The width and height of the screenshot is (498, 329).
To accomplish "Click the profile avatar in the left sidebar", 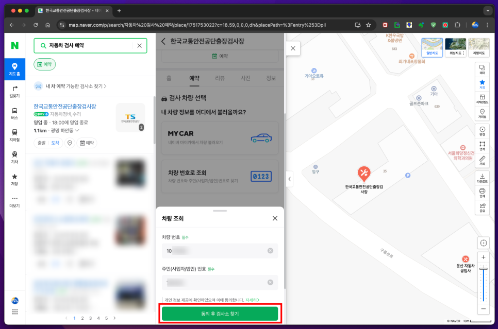I will (x=15, y=300).
